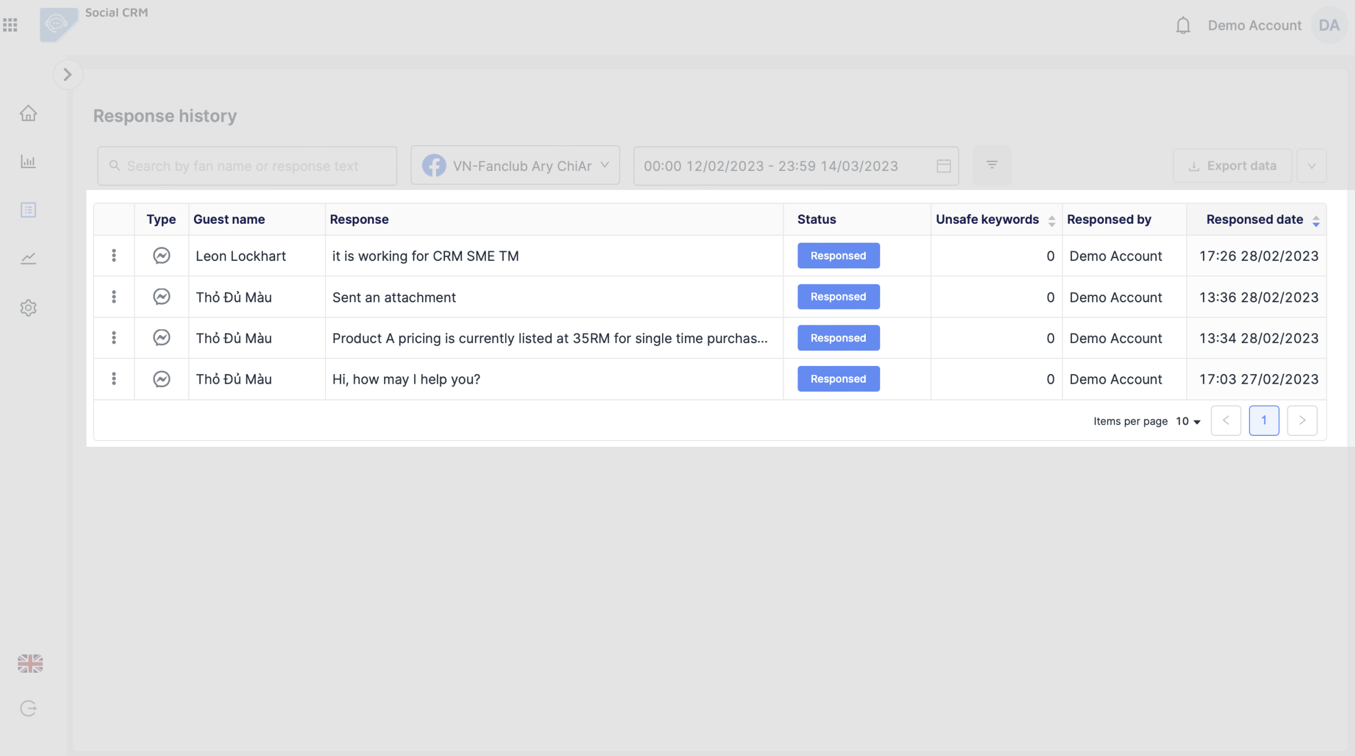Open VN-Fanclub Ary ChiAr page dropdown

(x=515, y=166)
